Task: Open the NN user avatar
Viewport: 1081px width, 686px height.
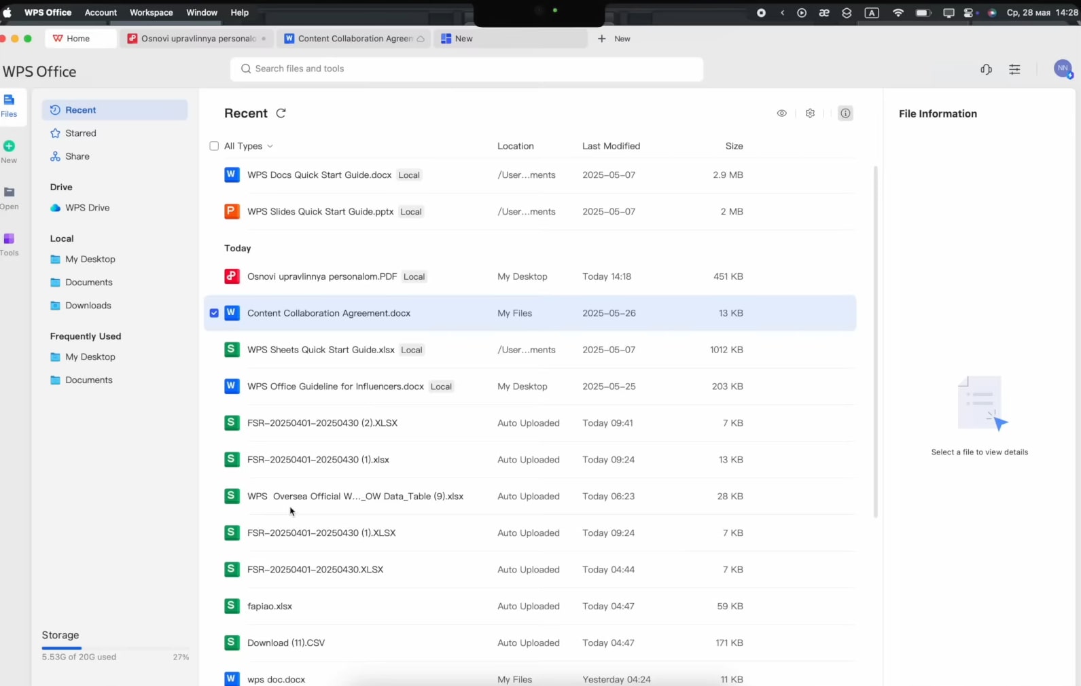Action: click(x=1063, y=69)
